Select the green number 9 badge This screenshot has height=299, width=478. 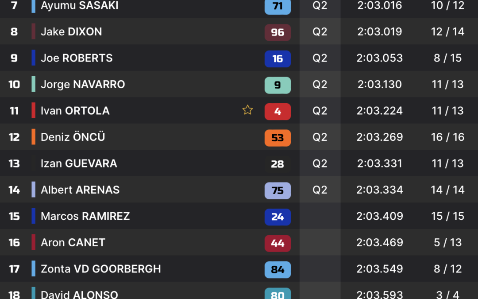click(278, 85)
